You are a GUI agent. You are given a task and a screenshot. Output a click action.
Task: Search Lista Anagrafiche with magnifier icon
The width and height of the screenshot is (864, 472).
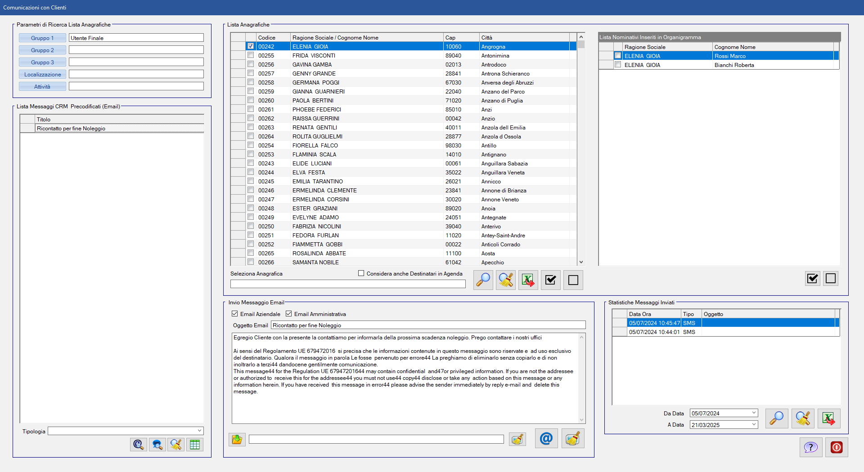[x=483, y=280]
